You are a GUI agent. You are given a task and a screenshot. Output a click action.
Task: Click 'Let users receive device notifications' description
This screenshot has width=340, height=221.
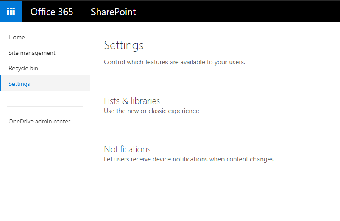189,159
